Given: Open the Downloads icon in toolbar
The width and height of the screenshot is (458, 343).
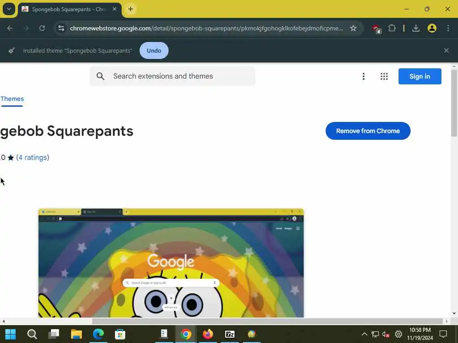Looking at the screenshot, I should coord(416,28).
